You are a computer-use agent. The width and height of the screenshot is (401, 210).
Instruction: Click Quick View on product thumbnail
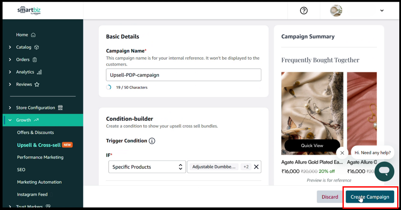coord(312,146)
